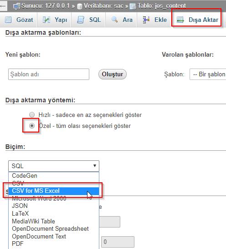
Task: Click the Ara magnifier icon
Action: pos(114,20)
